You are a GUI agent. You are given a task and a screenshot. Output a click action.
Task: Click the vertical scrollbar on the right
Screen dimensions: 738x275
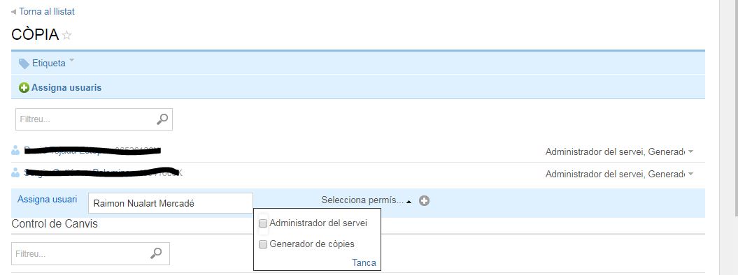pos(729,137)
